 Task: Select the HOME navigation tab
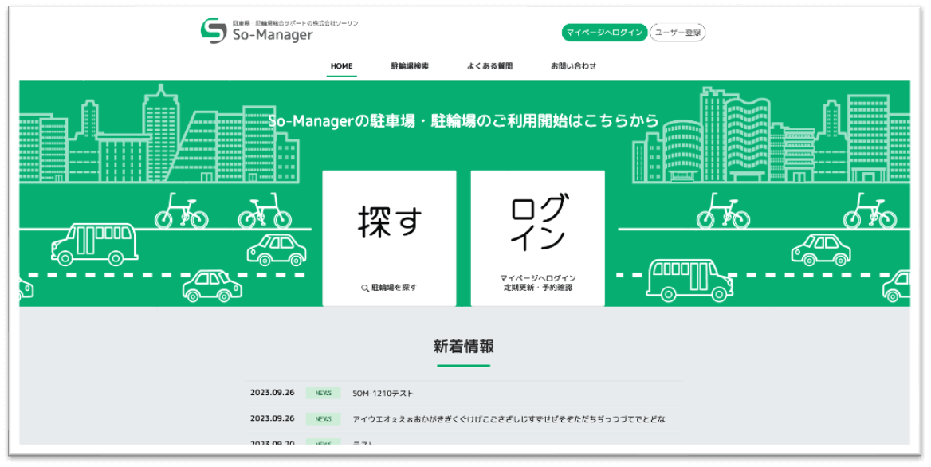coord(341,66)
